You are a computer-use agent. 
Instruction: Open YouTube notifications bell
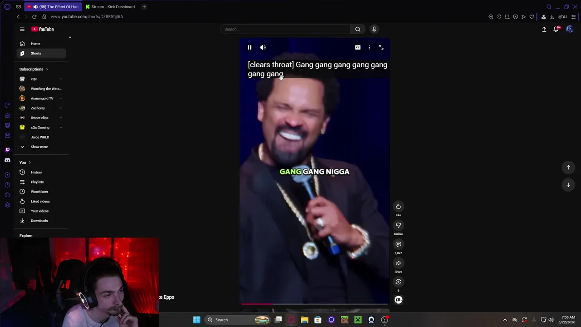click(x=556, y=29)
